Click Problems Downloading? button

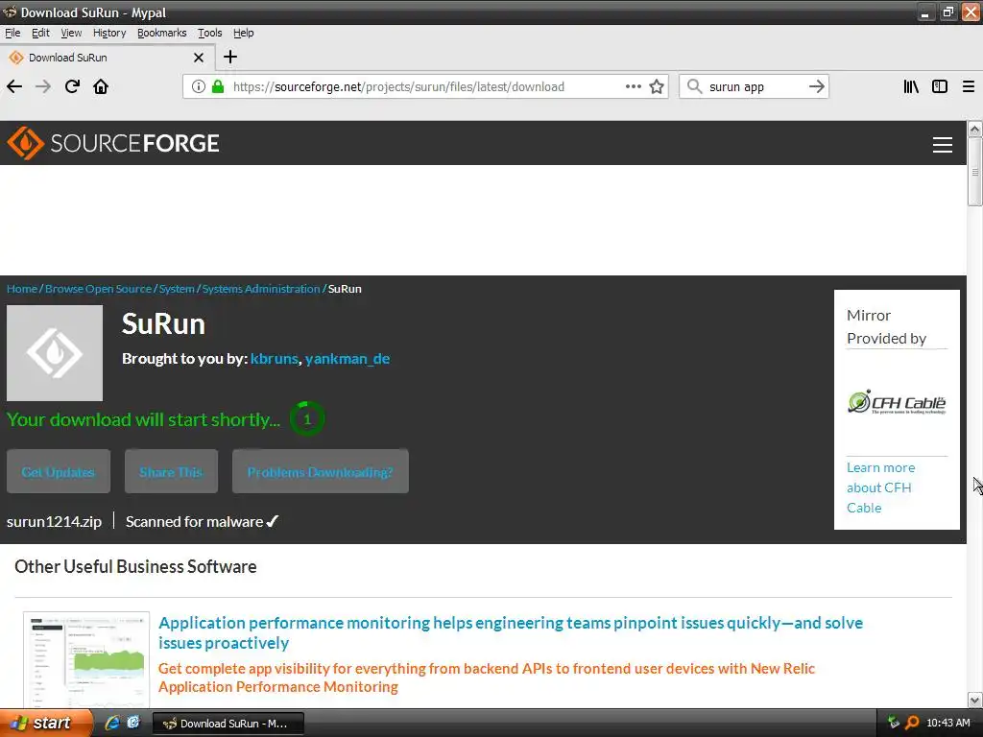click(321, 471)
